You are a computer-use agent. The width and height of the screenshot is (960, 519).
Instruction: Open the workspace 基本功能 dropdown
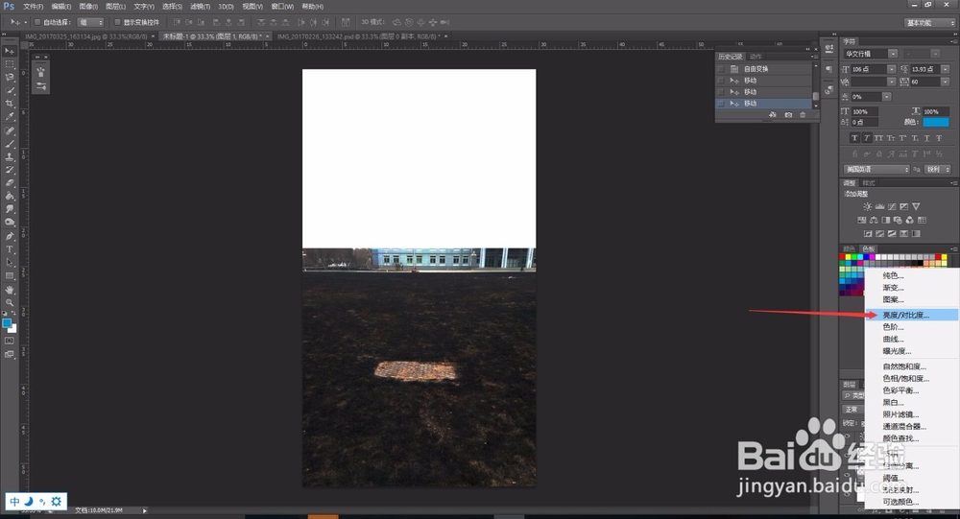(929, 23)
